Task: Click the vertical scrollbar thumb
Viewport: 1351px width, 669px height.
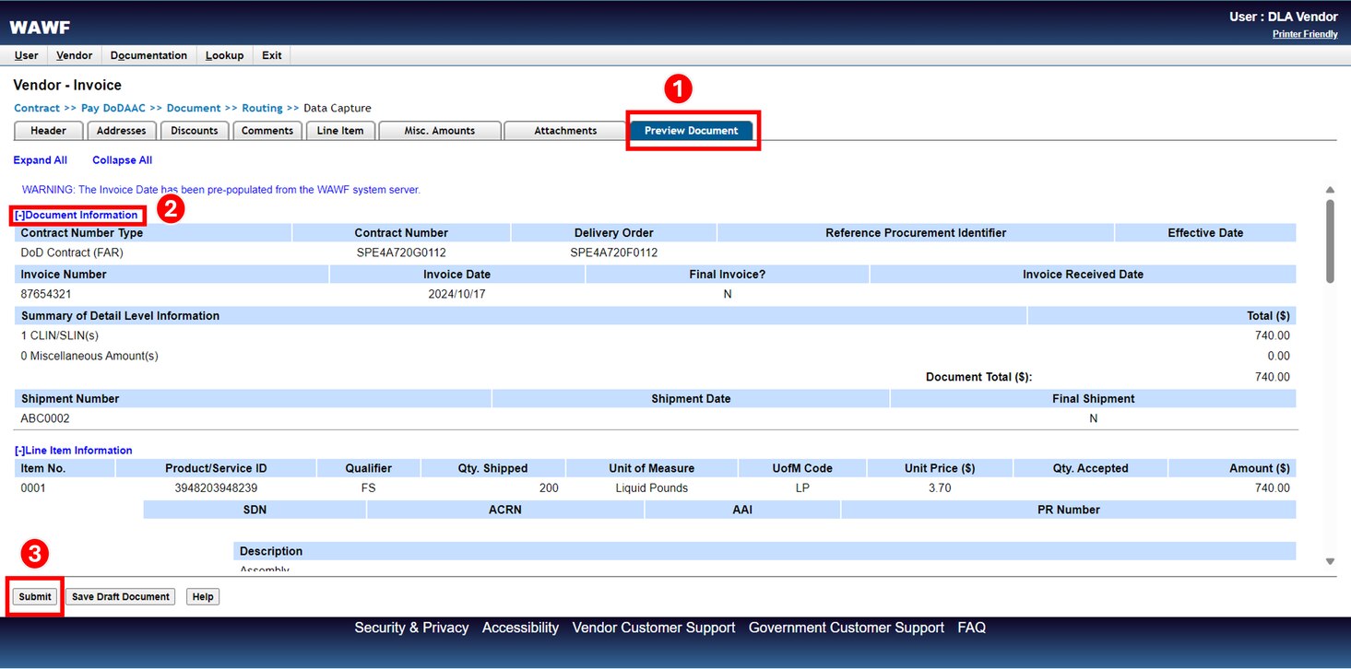Action: pyautogui.click(x=1330, y=241)
